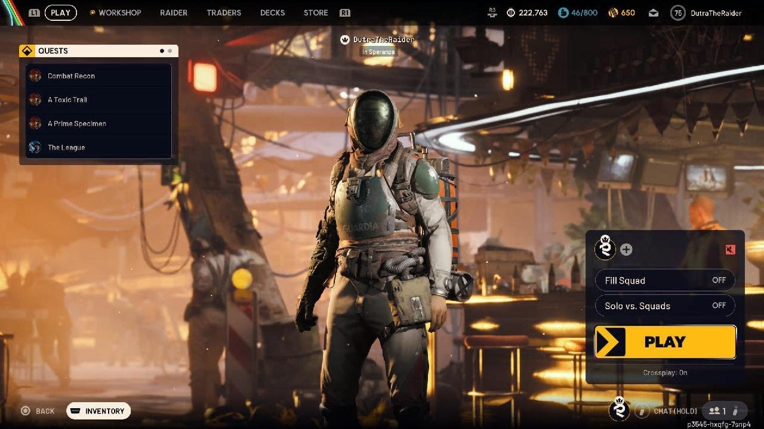764x429 pixels.
Task: Go to the TRADERS tab
Action: [x=224, y=13]
